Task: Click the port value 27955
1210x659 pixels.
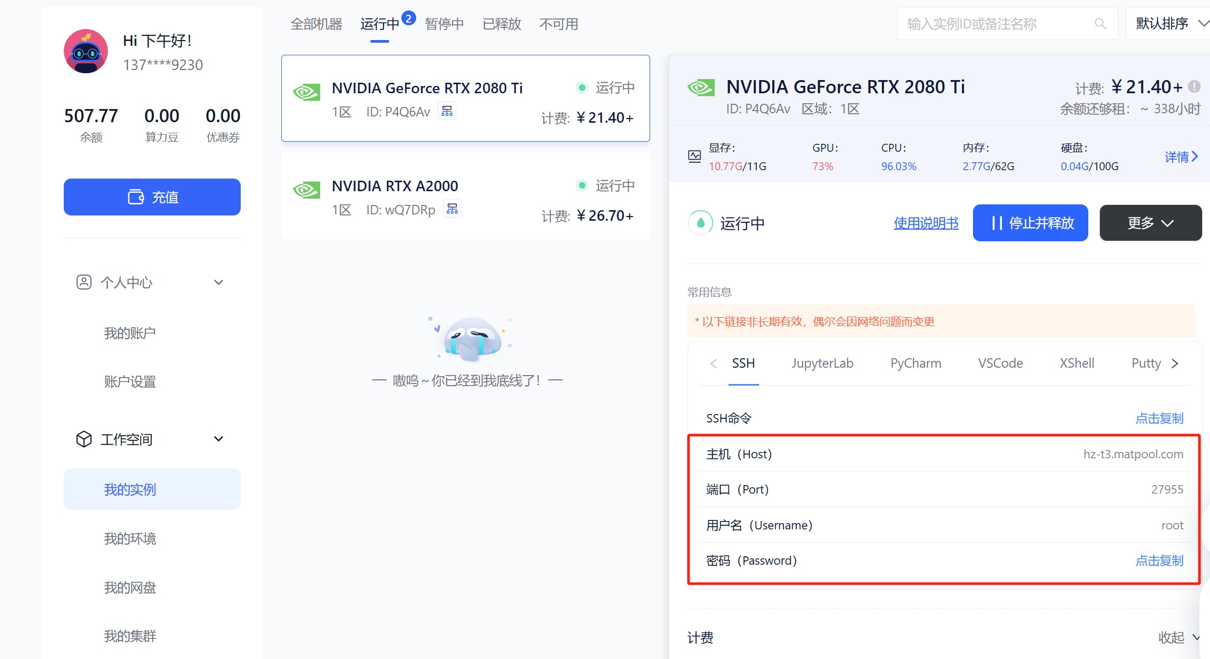Action: click(1167, 489)
